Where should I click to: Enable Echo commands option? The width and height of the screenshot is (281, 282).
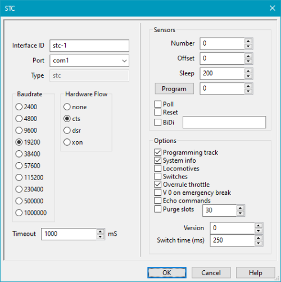click(158, 200)
